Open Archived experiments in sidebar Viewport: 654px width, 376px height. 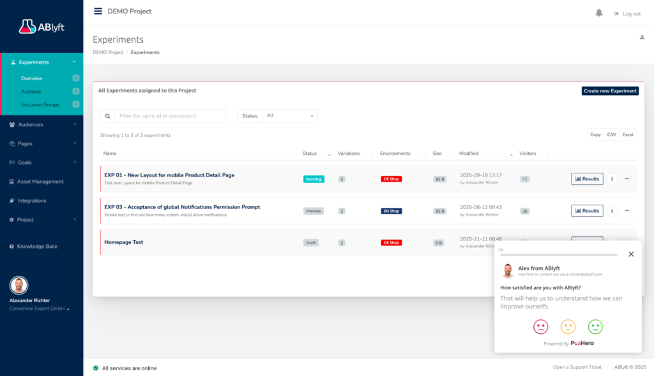[31, 92]
